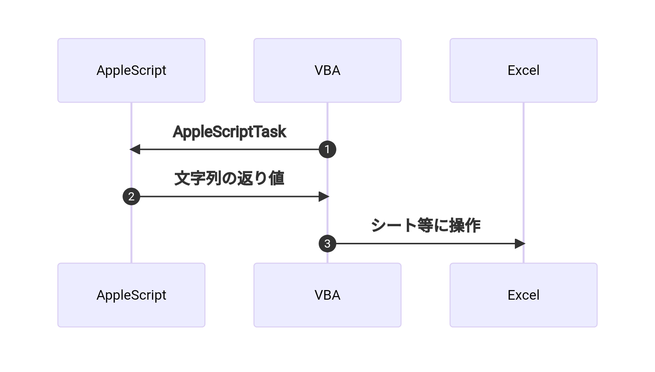Screen dimensions: 655x372
Task: Click the arrowhead of the 文字列の返り値 arrow
Action: click(x=324, y=196)
